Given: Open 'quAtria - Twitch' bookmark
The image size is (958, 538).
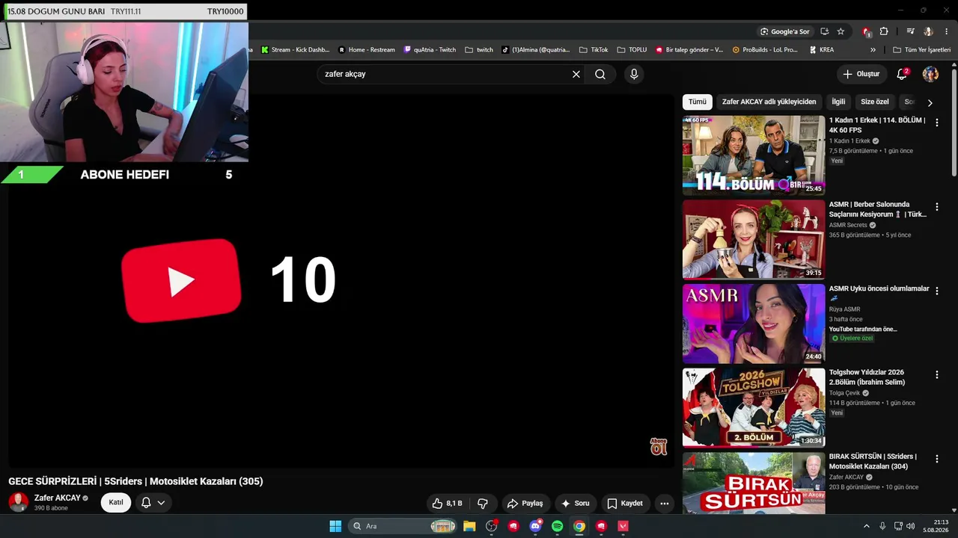Looking at the screenshot, I should pos(430,50).
